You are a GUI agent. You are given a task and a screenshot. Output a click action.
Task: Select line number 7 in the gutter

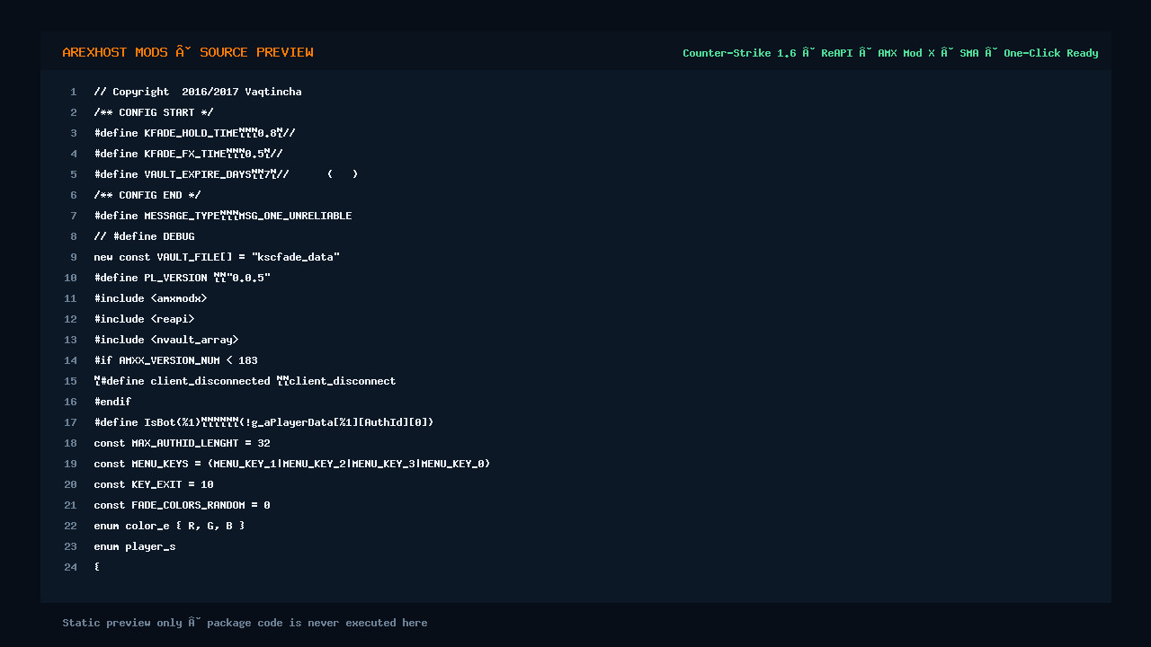pyautogui.click(x=74, y=216)
